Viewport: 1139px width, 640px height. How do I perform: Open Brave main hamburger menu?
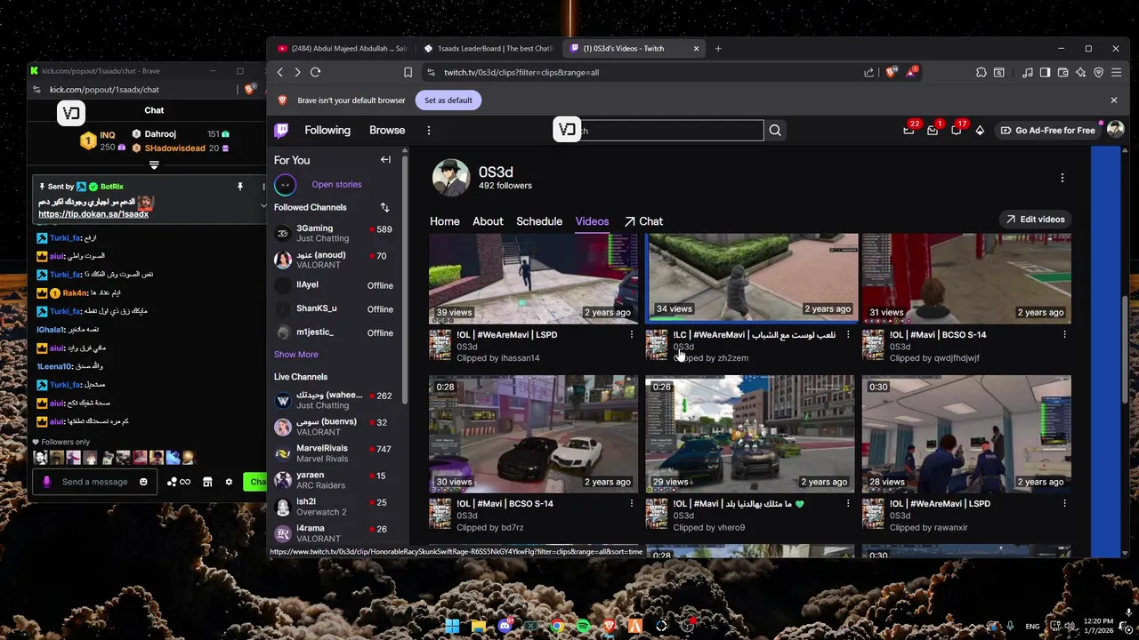tap(1116, 72)
